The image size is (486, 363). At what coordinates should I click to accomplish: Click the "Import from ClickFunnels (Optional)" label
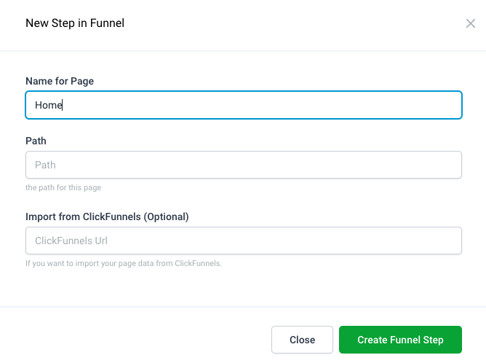click(107, 216)
